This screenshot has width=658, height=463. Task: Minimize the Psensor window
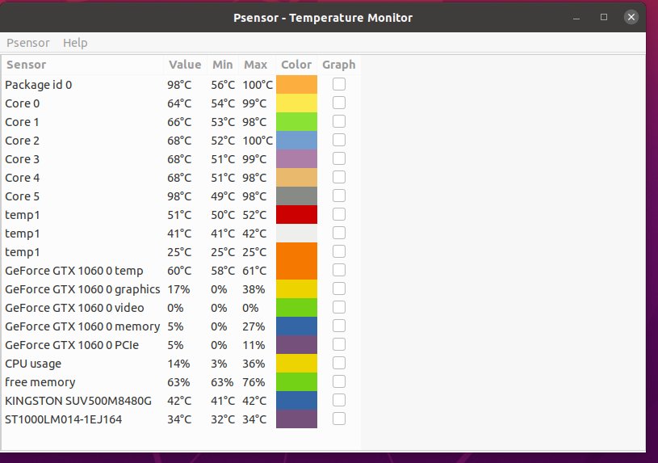tap(576, 18)
